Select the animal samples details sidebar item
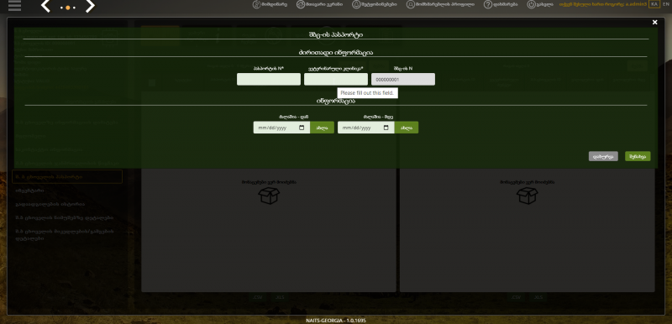Viewport: 672px width, 324px height. 64,218
